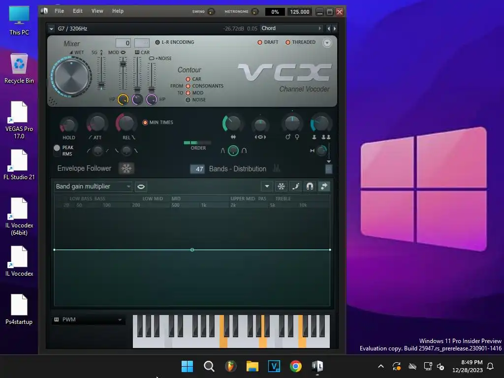The width and height of the screenshot is (504, 378).
Task: Click the ATT attack knob
Action: (97, 124)
